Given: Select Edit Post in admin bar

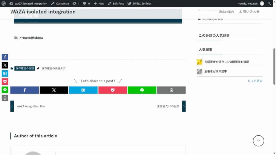Looking at the screenshot, I should click(x=116, y=3).
